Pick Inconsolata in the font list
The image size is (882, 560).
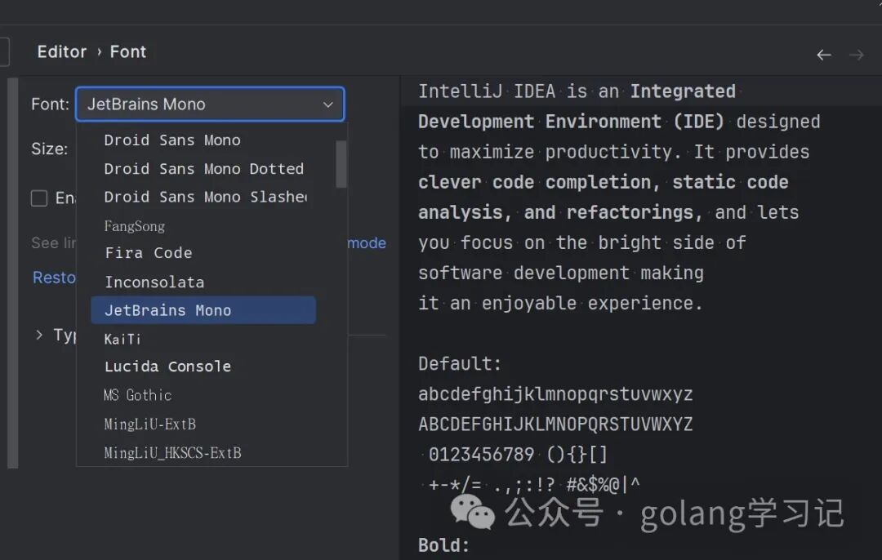(x=154, y=282)
